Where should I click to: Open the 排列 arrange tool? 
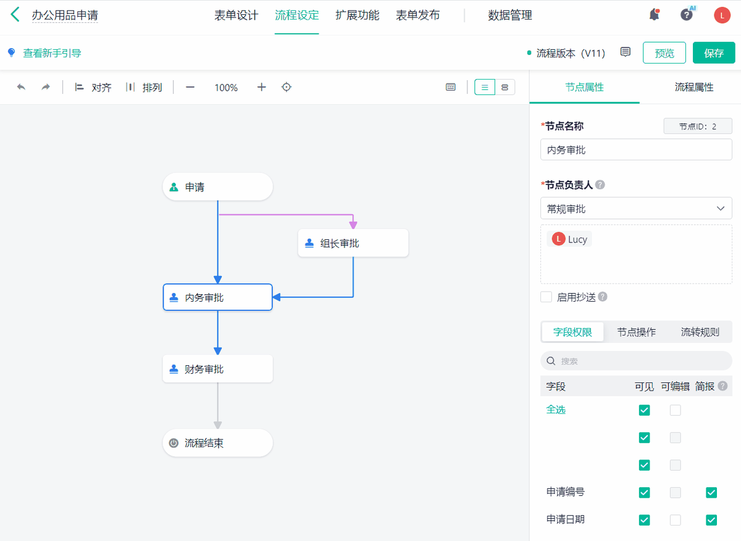[x=143, y=87]
